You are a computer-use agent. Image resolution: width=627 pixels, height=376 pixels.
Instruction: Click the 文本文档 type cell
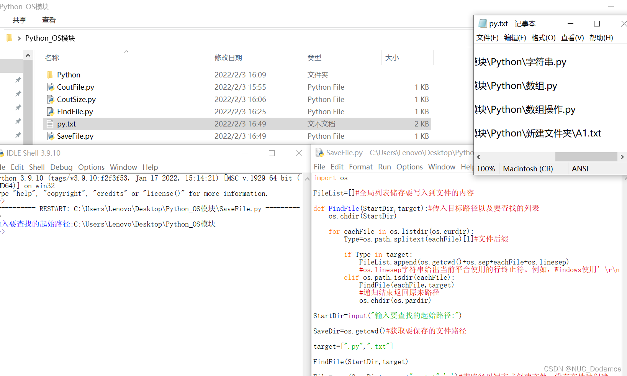point(321,124)
